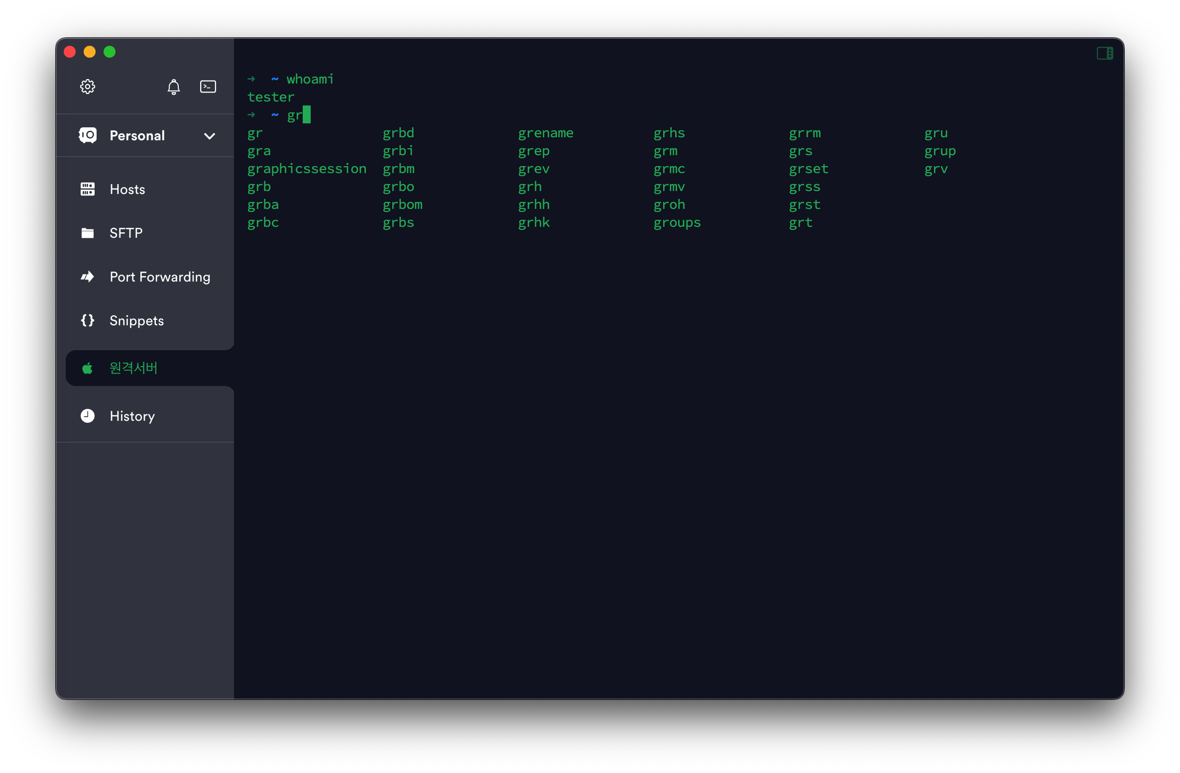
Task: Toggle the right sidebar panel icon
Action: 1104,53
